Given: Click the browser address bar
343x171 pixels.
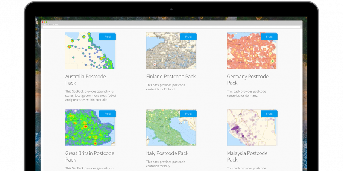Looking at the screenshot, I should point(171,27).
